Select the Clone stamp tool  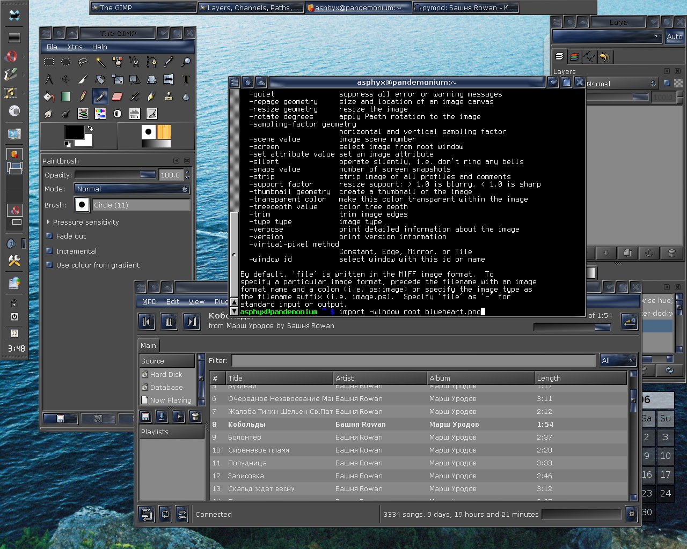pos(169,97)
